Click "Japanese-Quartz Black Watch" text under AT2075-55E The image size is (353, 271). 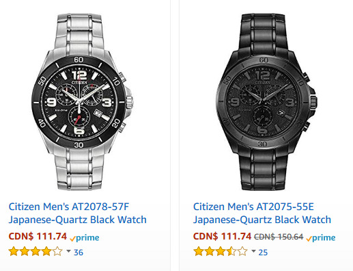[262, 220]
